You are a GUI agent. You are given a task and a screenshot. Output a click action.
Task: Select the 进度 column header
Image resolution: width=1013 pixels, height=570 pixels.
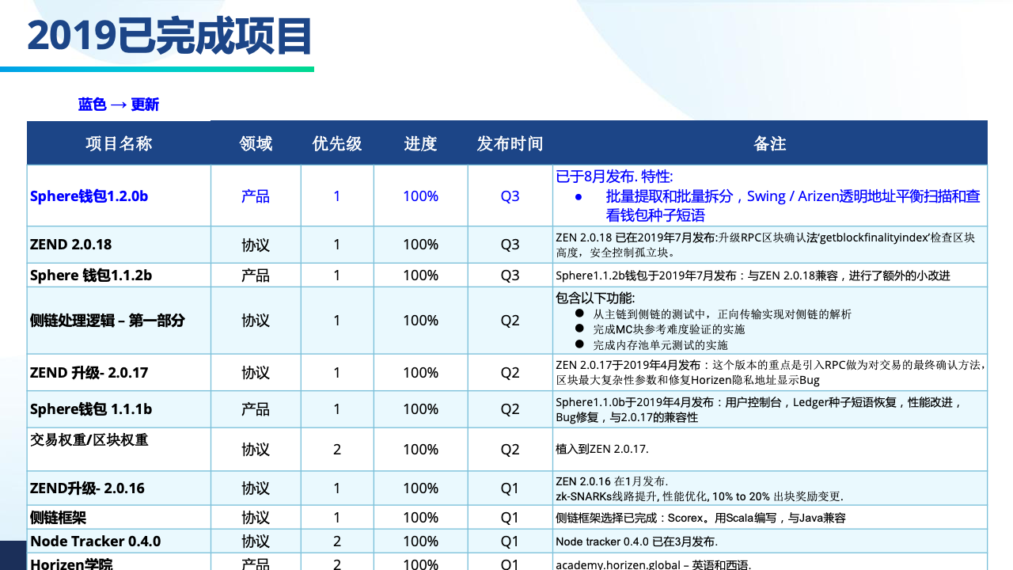click(420, 143)
